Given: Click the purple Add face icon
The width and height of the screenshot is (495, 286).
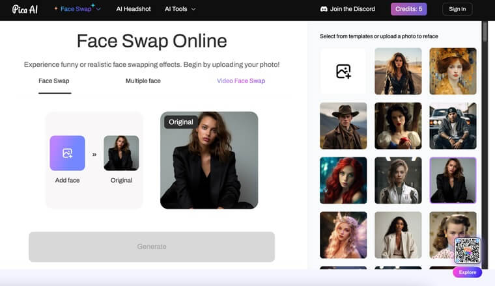Looking at the screenshot, I should 67,153.
